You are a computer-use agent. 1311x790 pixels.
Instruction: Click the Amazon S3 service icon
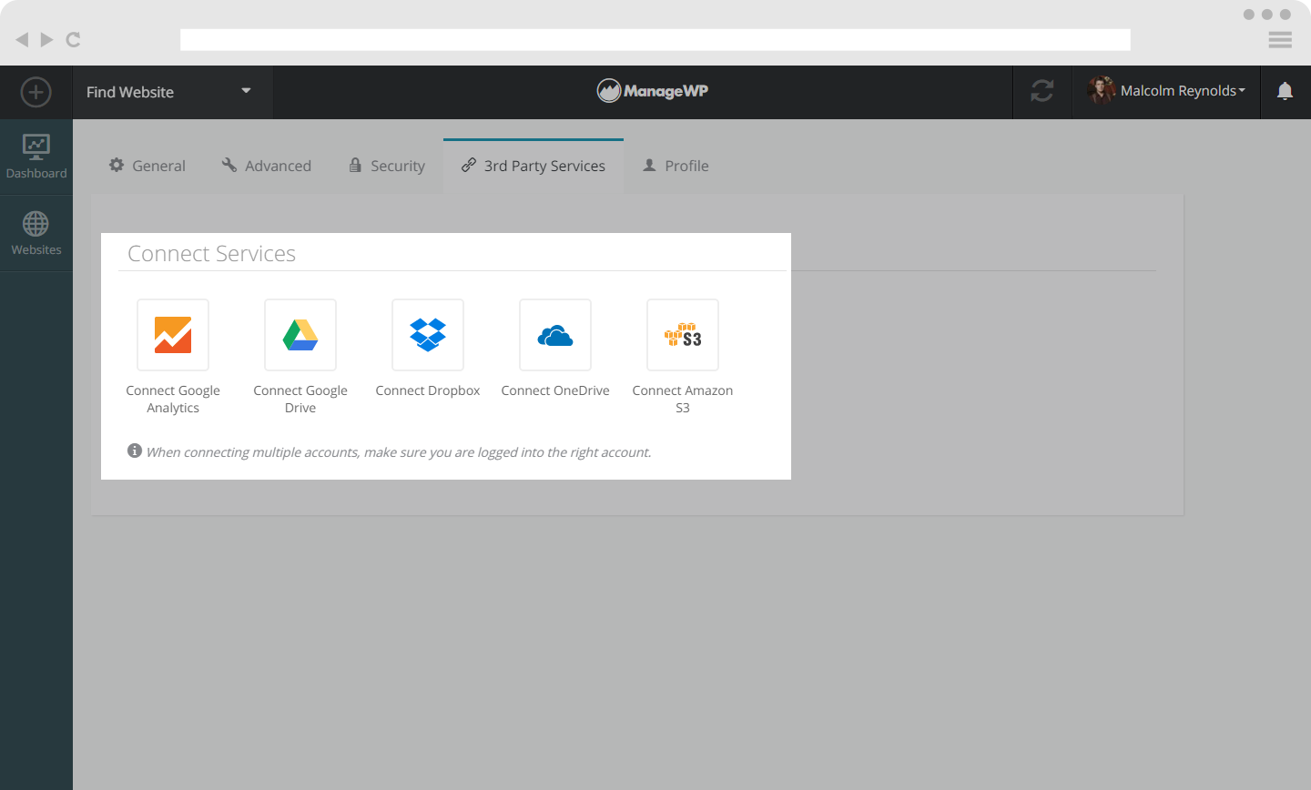coord(683,335)
